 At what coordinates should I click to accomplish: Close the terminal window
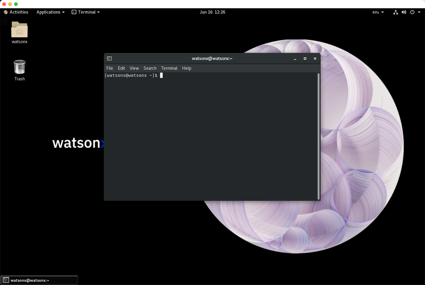pyautogui.click(x=315, y=58)
